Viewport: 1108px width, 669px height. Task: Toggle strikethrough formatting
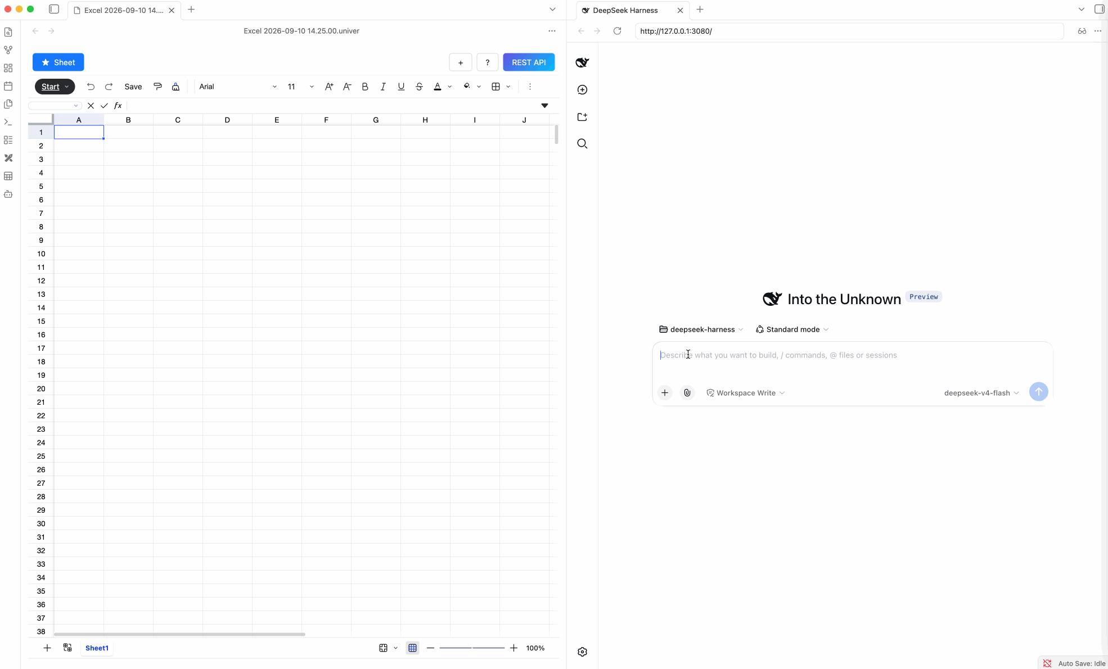[x=419, y=87]
